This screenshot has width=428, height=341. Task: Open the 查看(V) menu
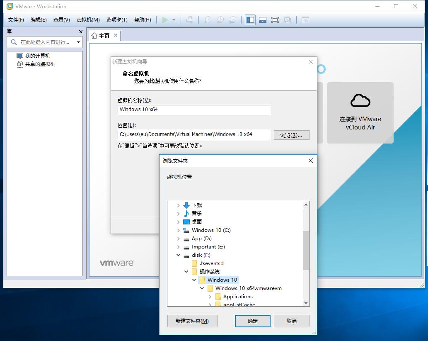(61, 20)
